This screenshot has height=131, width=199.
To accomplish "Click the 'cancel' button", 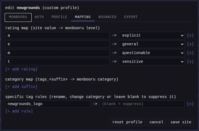I will click(x=156, y=122).
